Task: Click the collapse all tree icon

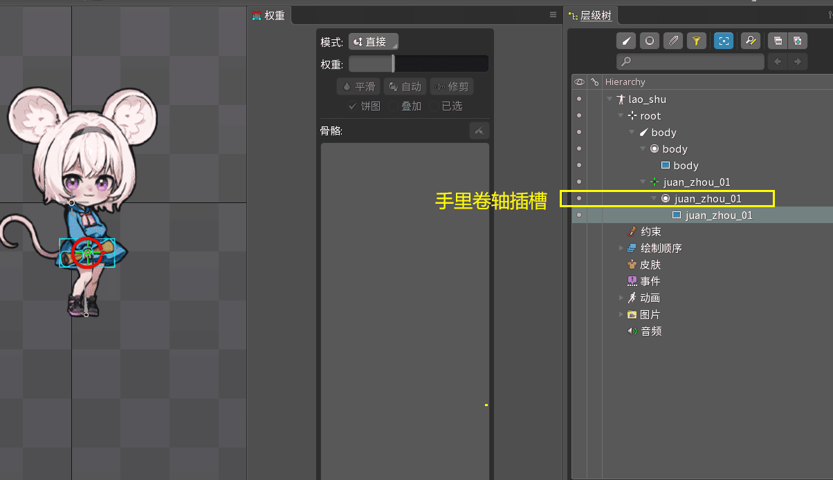Action: [x=778, y=41]
